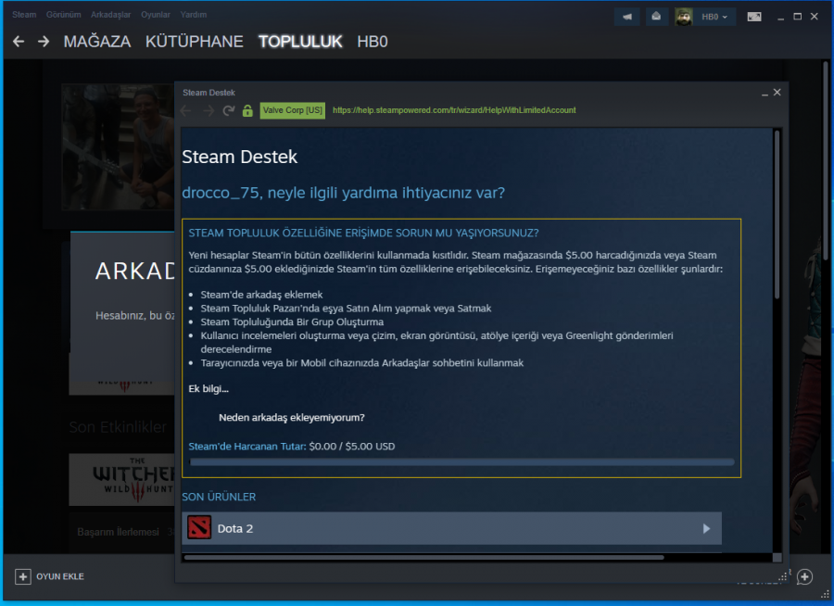
Task: Click back arrow in Steam Destek window
Action: (x=186, y=110)
